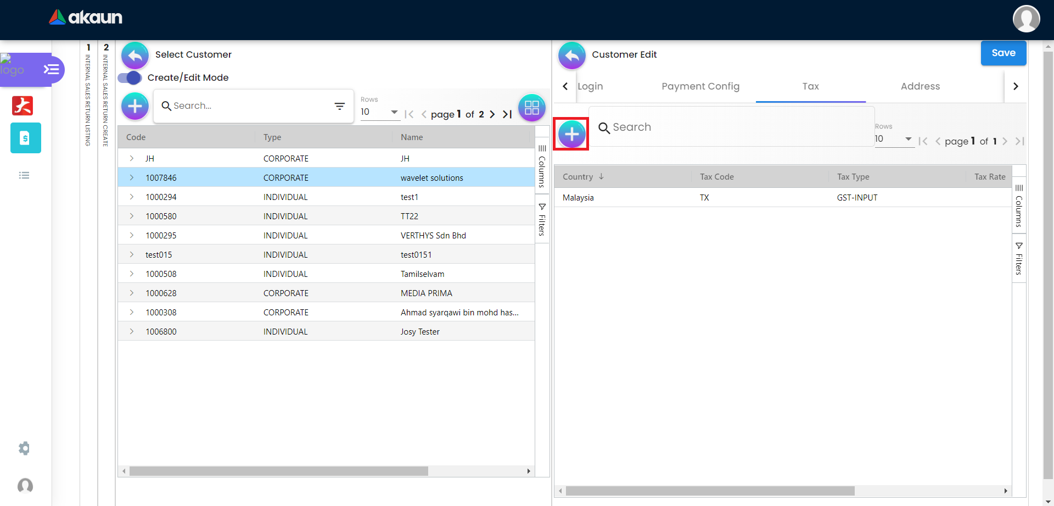Click the add tax plus button
The height and width of the screenshot is (506, 1054).
(x=571, y=134)
